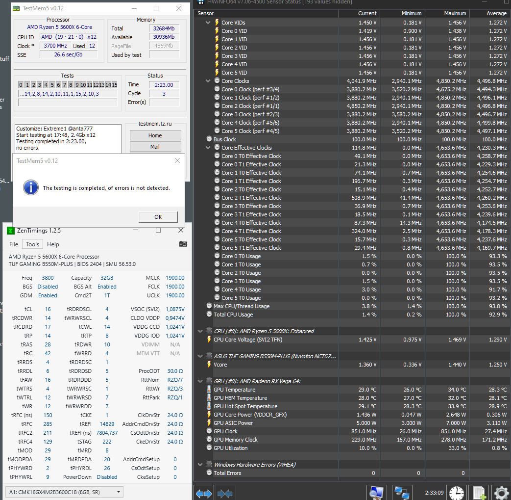Click OK in the TestMem5 dialog

(x=158, y=217)
